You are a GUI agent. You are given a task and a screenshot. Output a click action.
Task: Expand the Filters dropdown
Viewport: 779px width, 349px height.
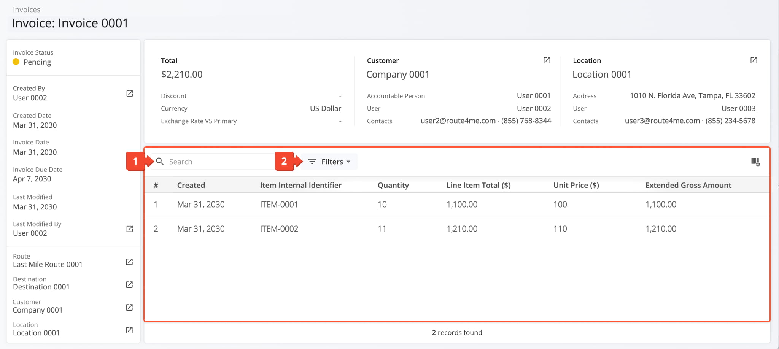(329, 162)
